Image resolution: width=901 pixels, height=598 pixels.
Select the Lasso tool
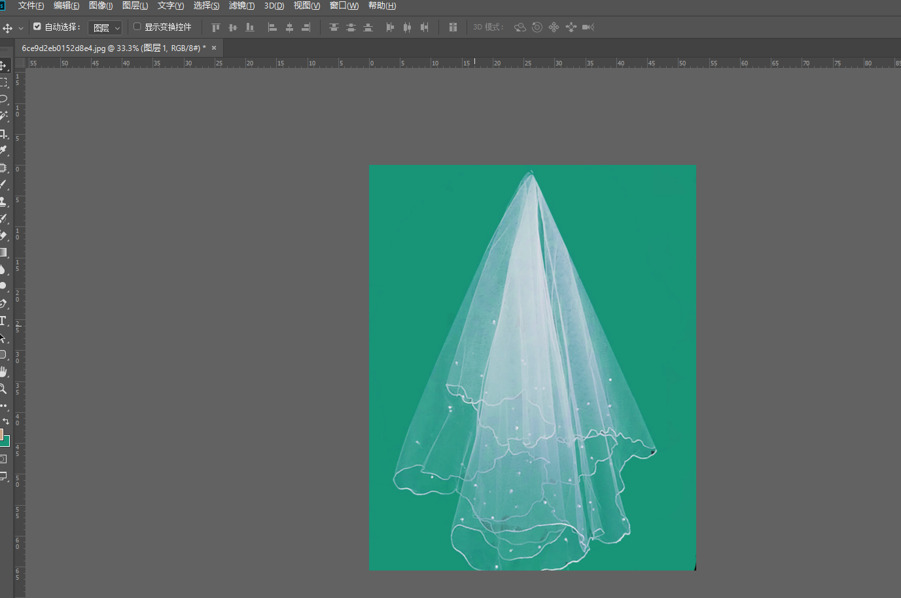(x=3, y=99)
